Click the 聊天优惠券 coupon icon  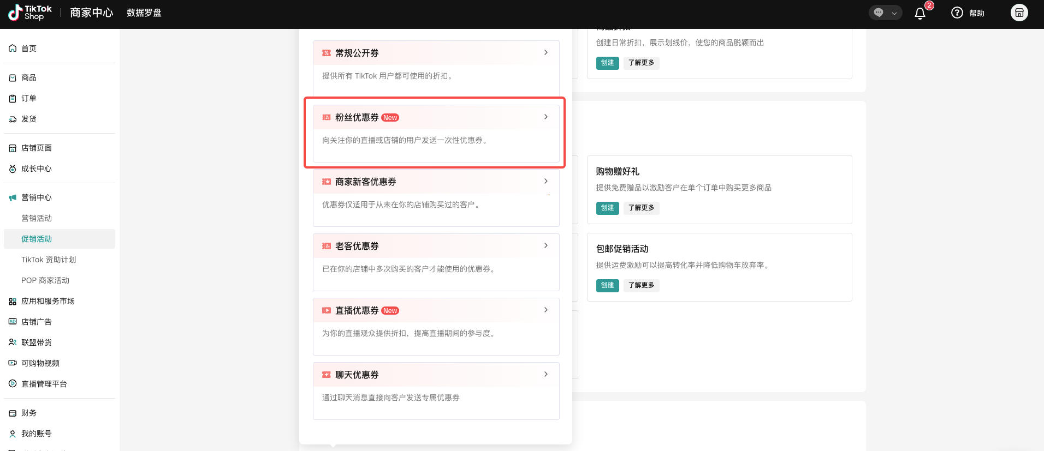(x=327, y=375)
